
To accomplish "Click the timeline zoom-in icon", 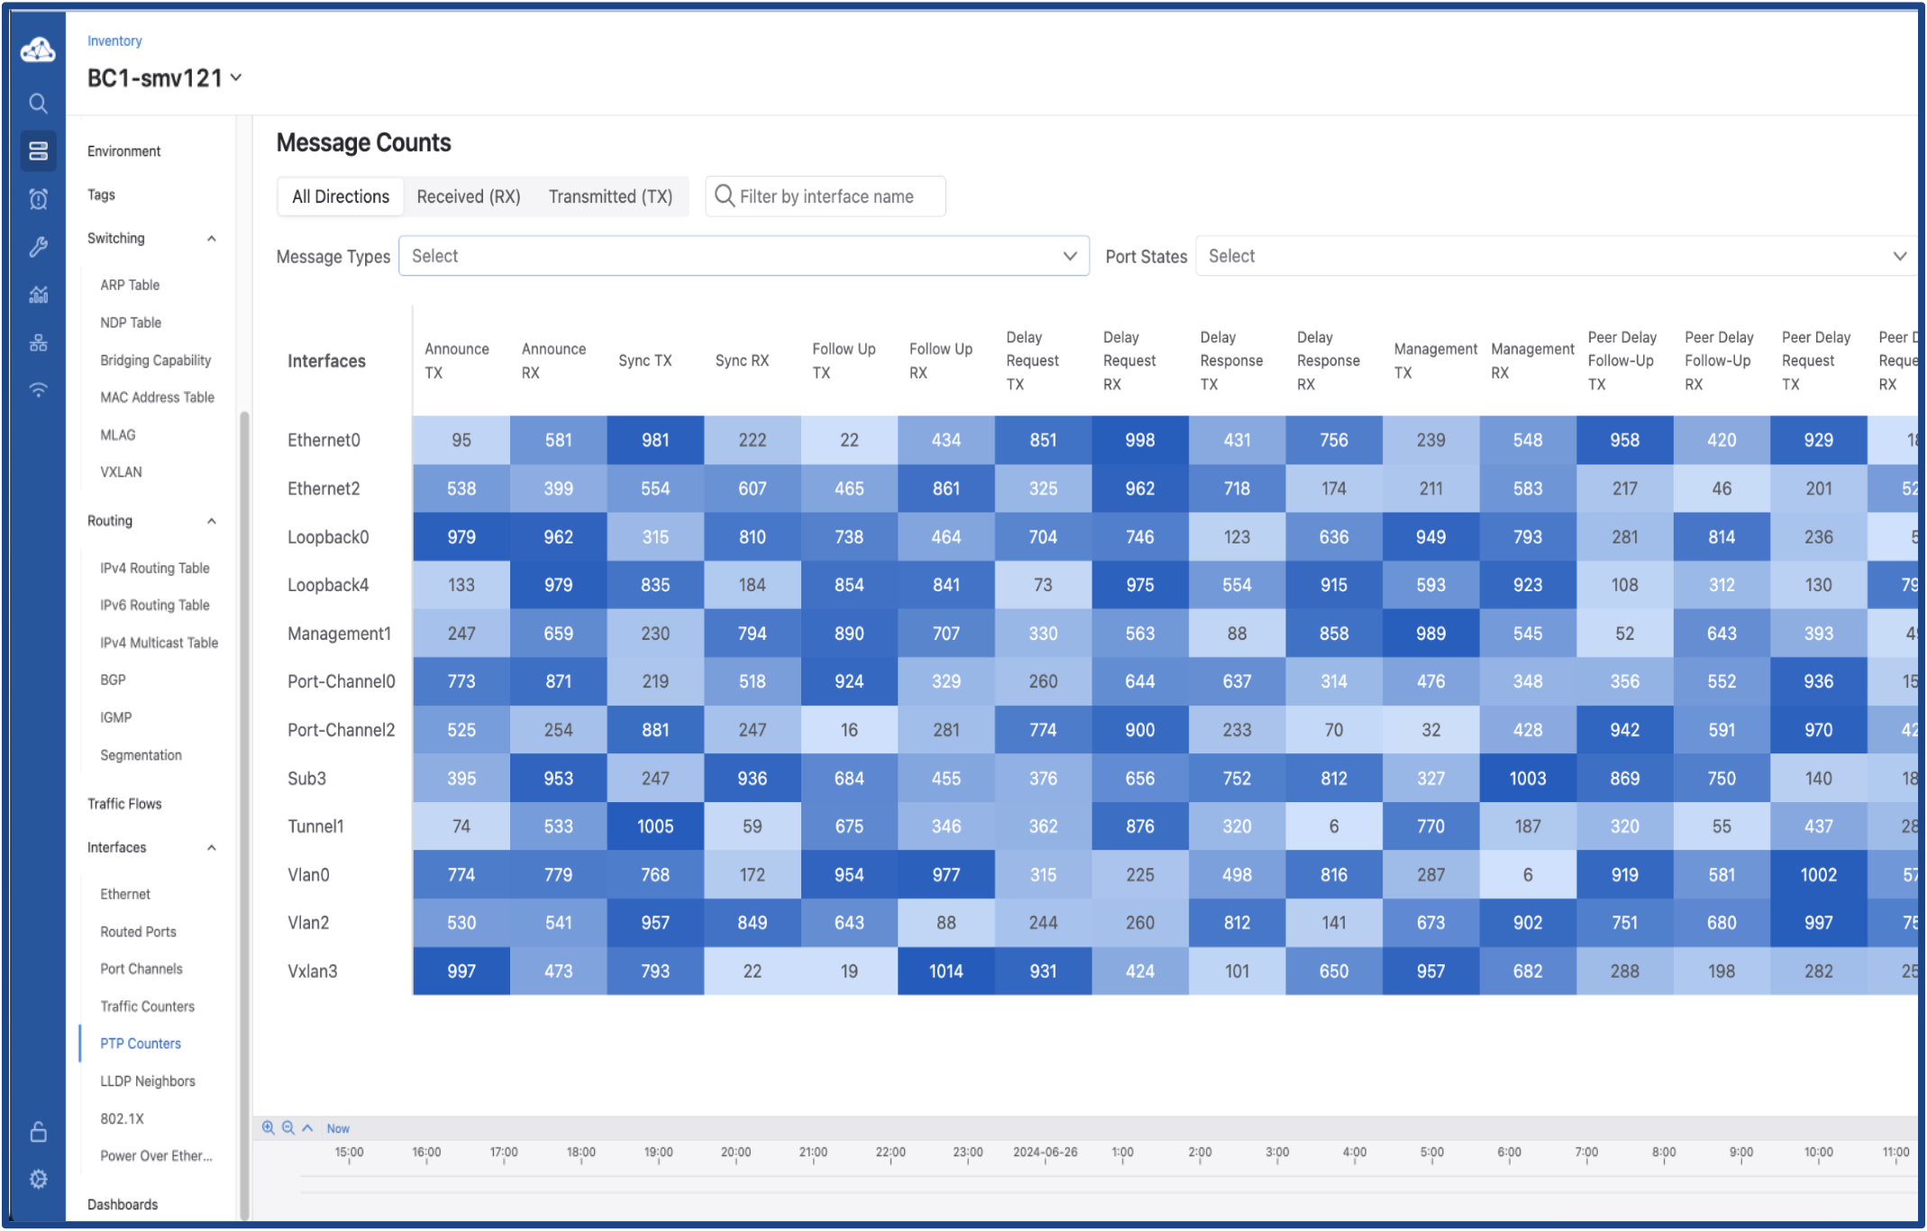I will pos(268,1127).
